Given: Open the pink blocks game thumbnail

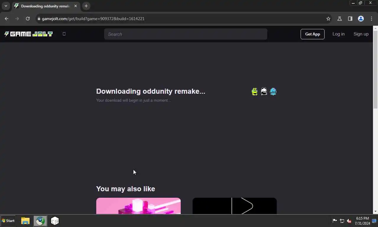Looking at the screenshot, I should pos(139,206).
